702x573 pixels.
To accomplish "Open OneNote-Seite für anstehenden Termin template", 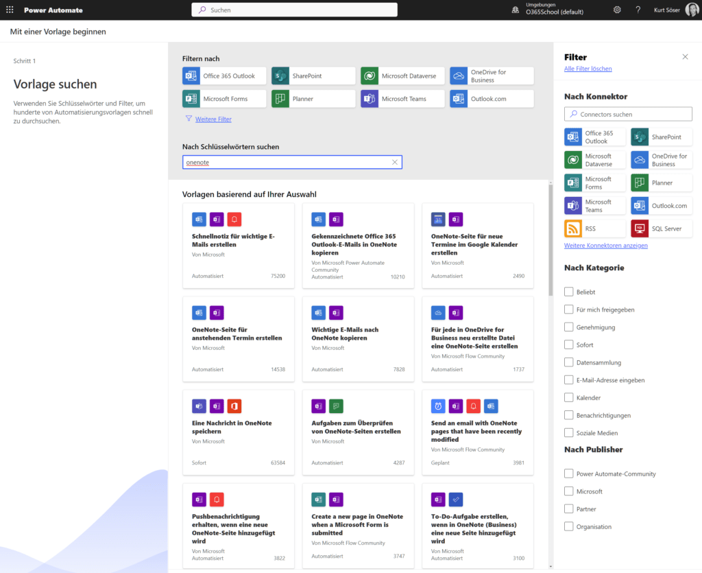I will (x=239, y=339).
